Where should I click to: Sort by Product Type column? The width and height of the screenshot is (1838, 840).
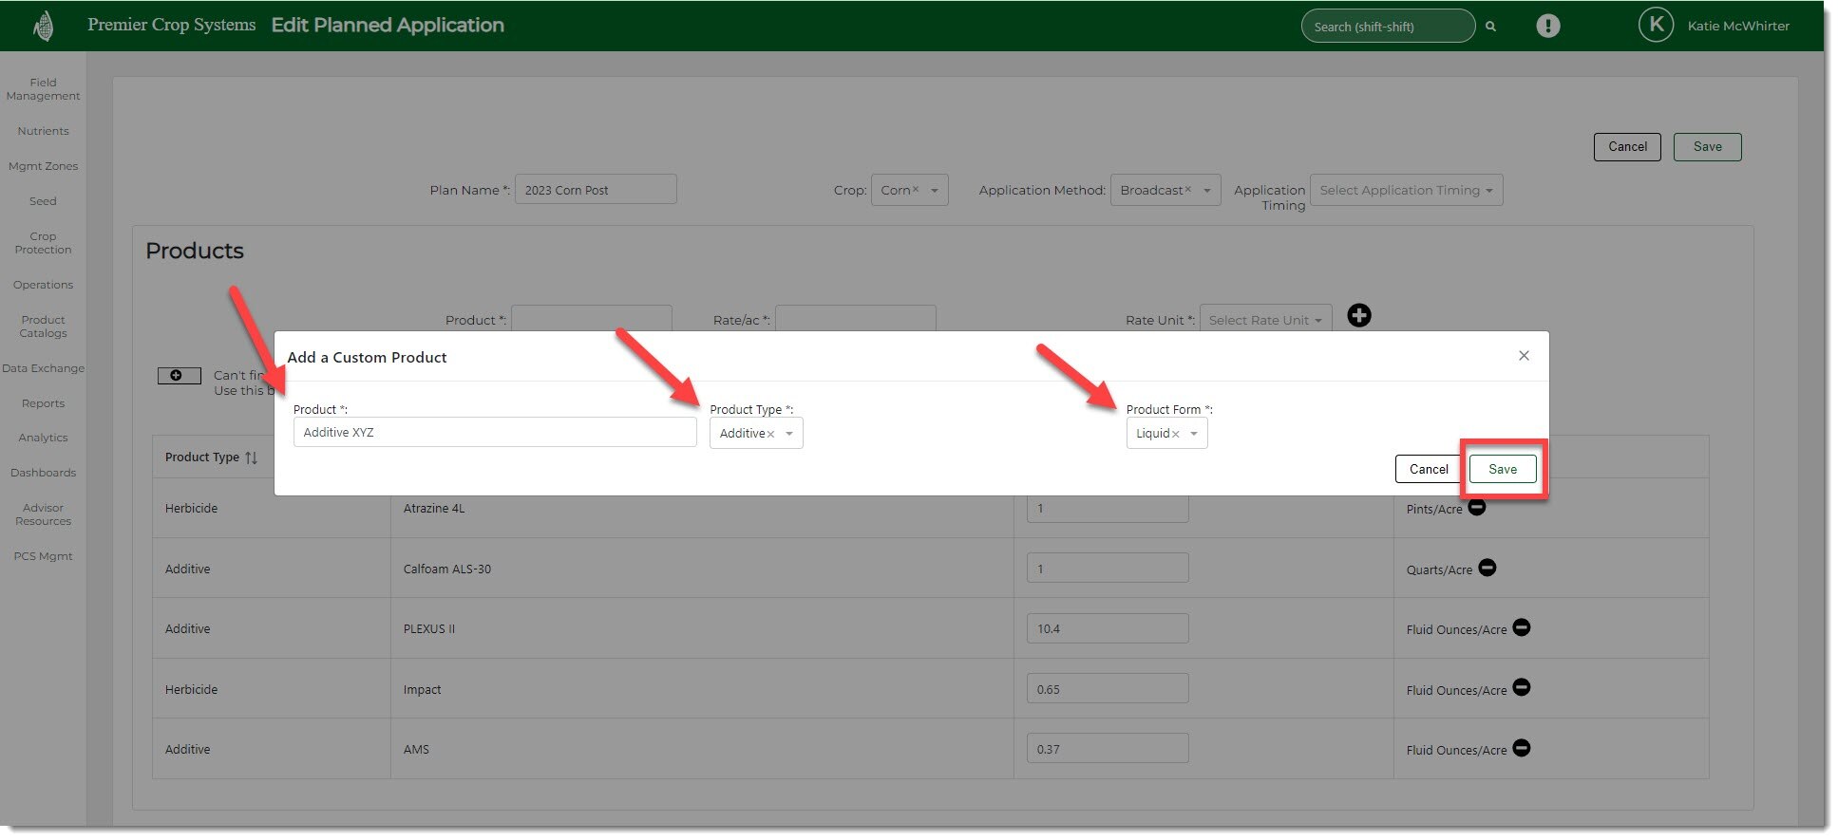click(251, 457)
